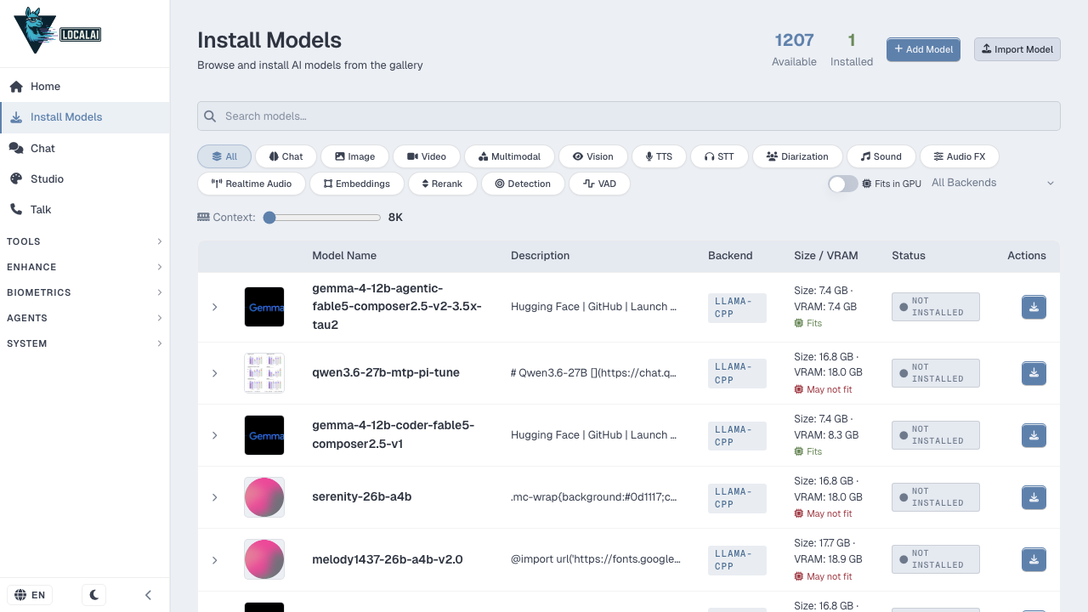Expand the BIOMETRICS sidebar section
The image size is (1088, 612).
click(x=85, y=292)
